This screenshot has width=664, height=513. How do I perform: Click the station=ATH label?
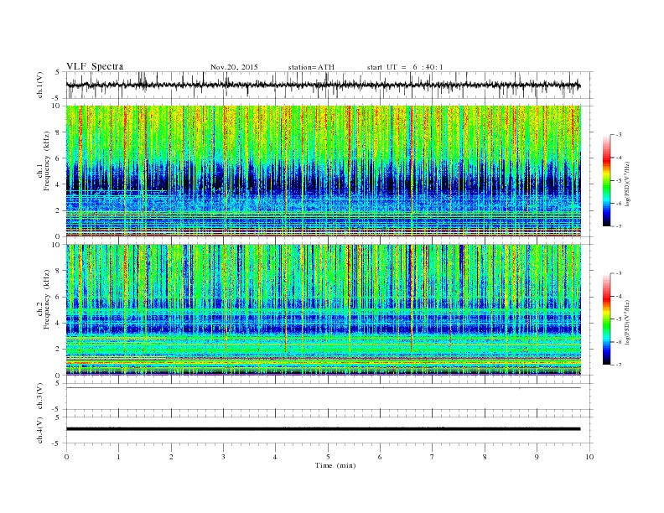point(311,67)
